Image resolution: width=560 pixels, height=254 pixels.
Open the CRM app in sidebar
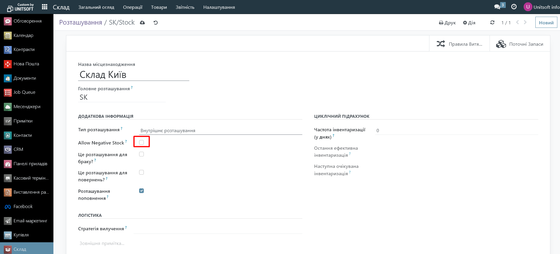tap(18, 149)
